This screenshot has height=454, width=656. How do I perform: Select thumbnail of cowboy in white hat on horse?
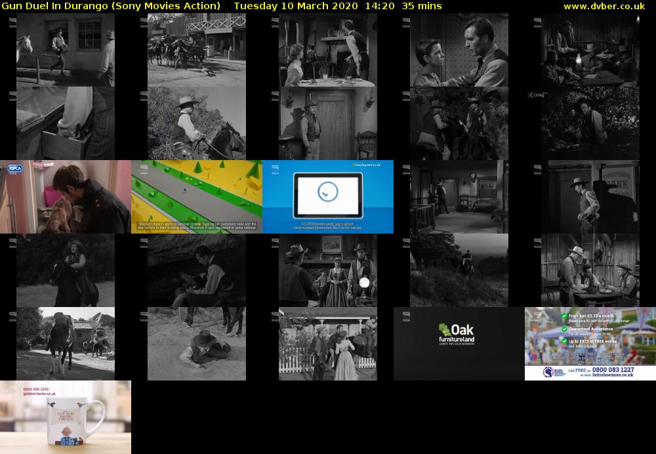(197, 123)
